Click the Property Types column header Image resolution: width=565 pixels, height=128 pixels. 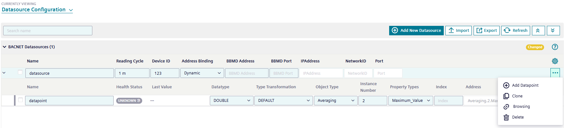404,87
